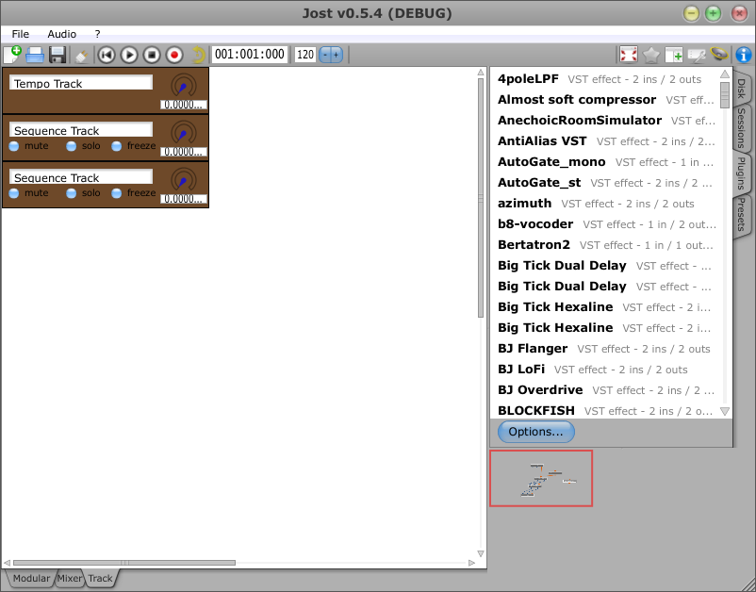Click the fullscreen icon with red arrows
The width and height of the screenshot is (756, 592).
(x=629, y=55)
